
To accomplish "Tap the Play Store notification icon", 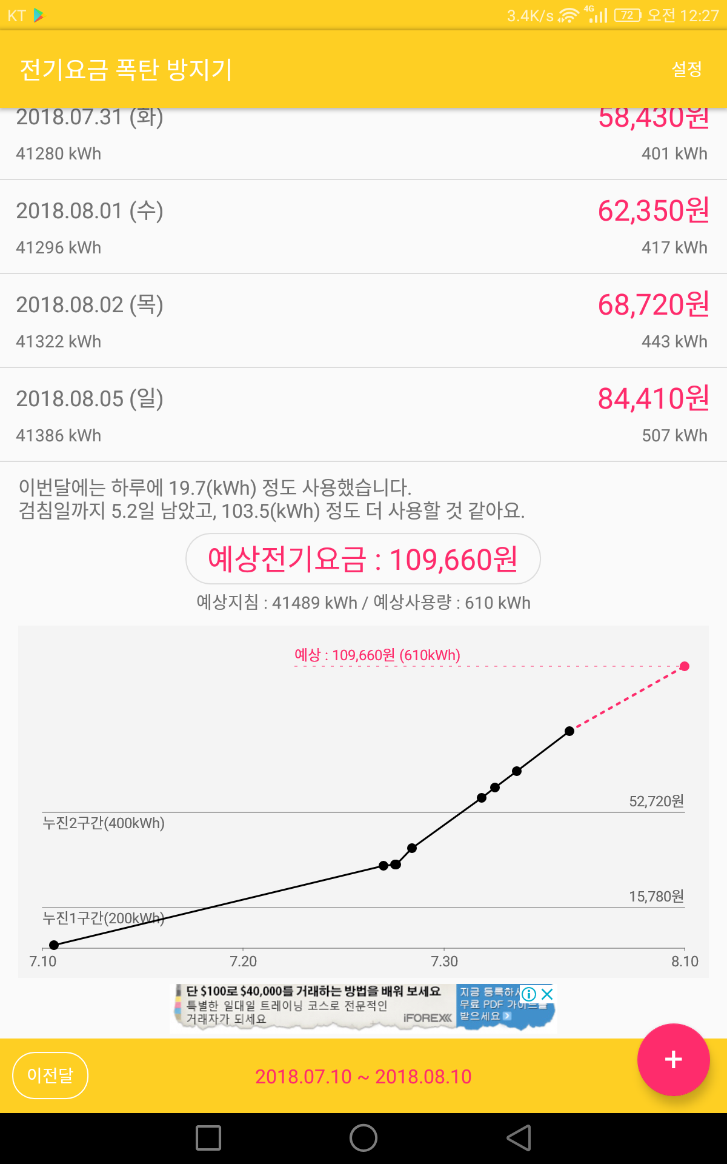I will point(39,15).
